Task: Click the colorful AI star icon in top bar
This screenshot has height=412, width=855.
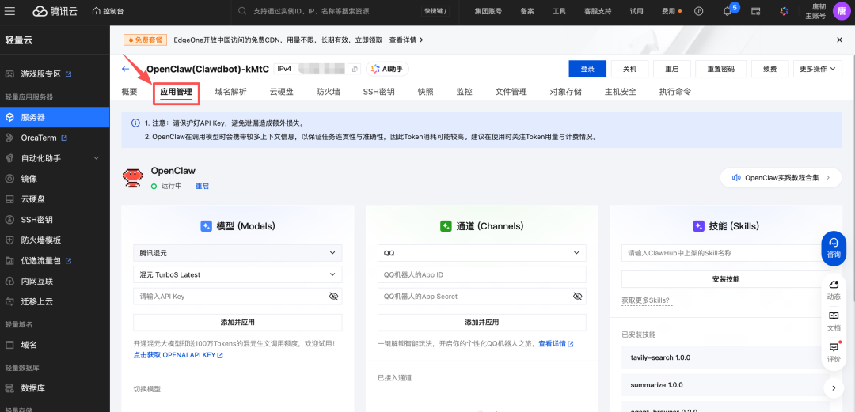Action: 784,11
